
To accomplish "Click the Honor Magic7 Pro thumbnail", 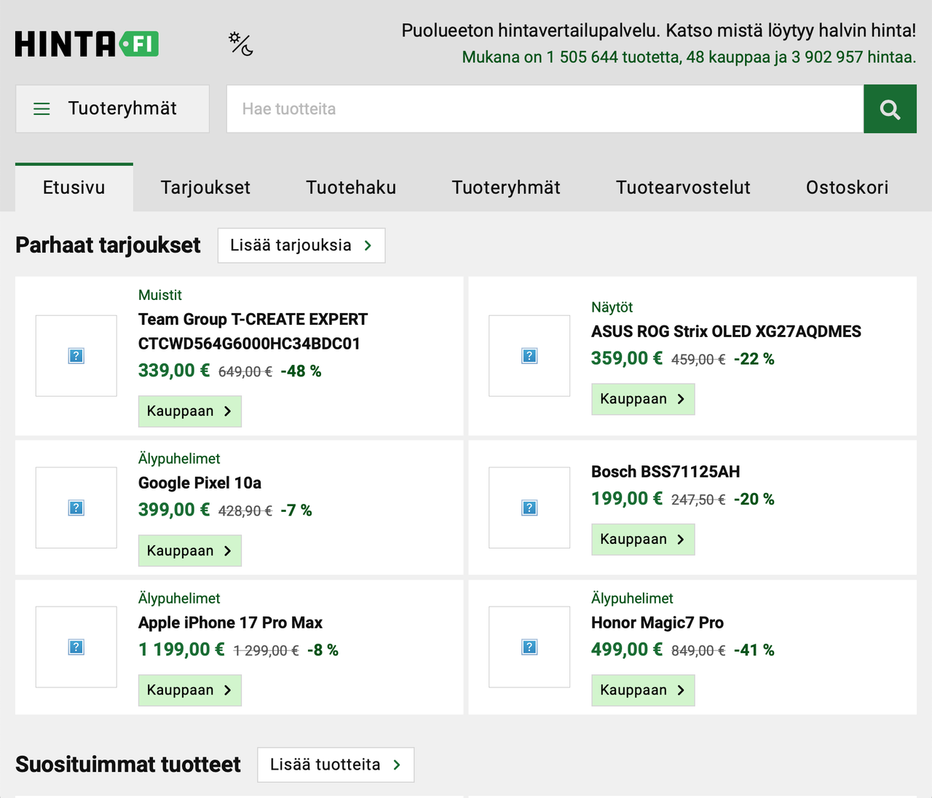I will 529,647.
